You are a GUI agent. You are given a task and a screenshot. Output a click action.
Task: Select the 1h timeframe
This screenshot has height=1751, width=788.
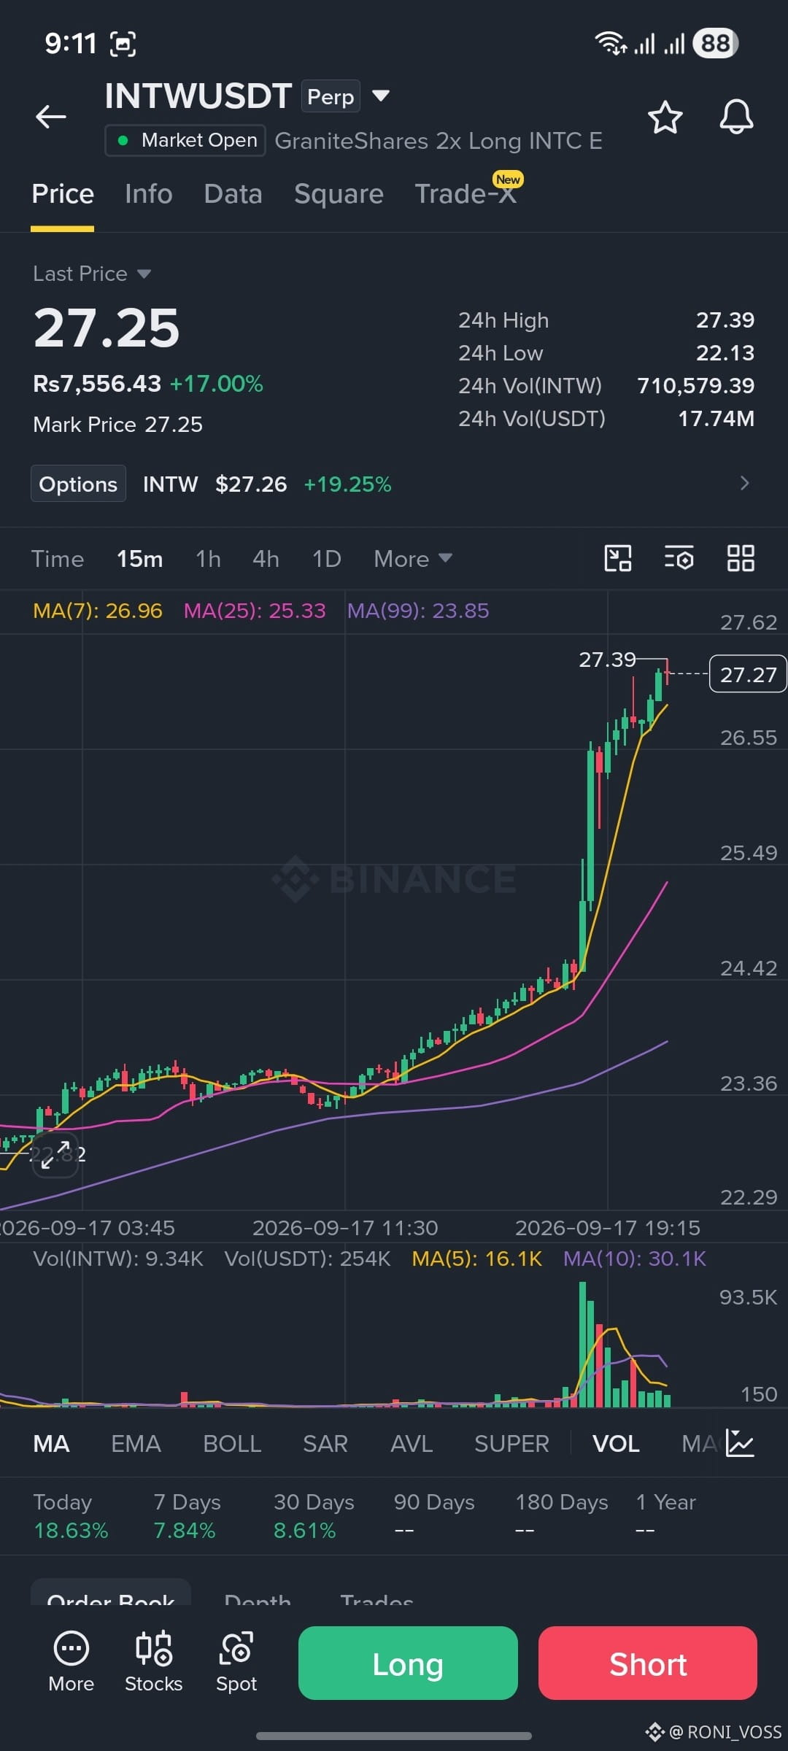(208, 559)
